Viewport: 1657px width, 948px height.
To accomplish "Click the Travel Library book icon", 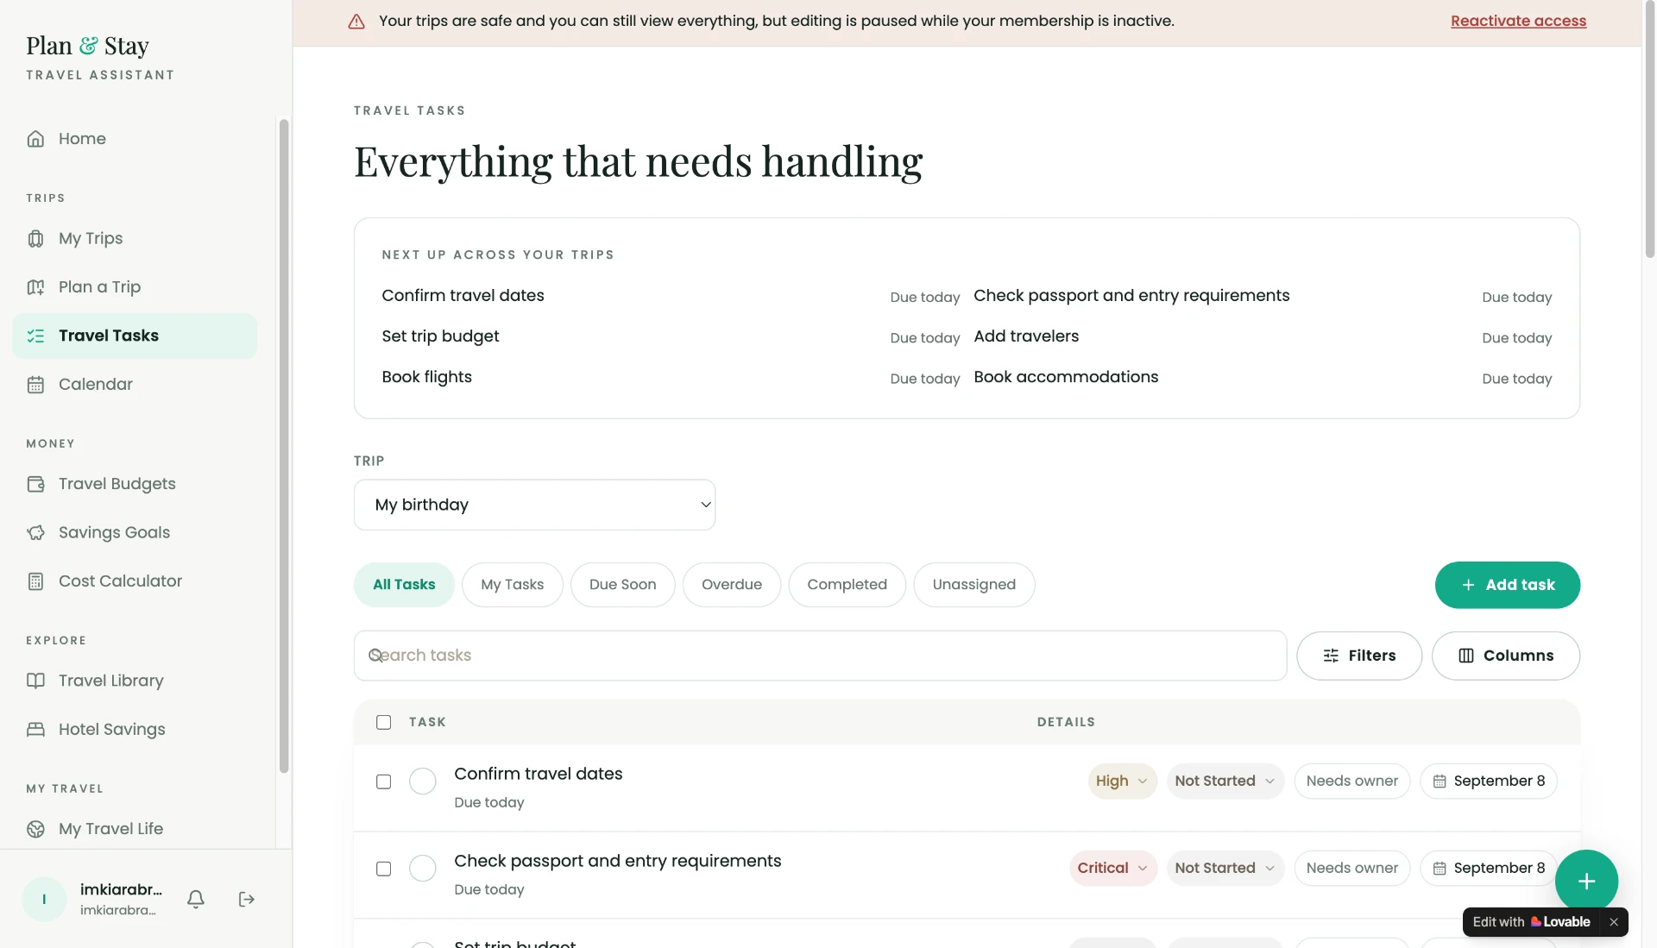I will 35,681.
